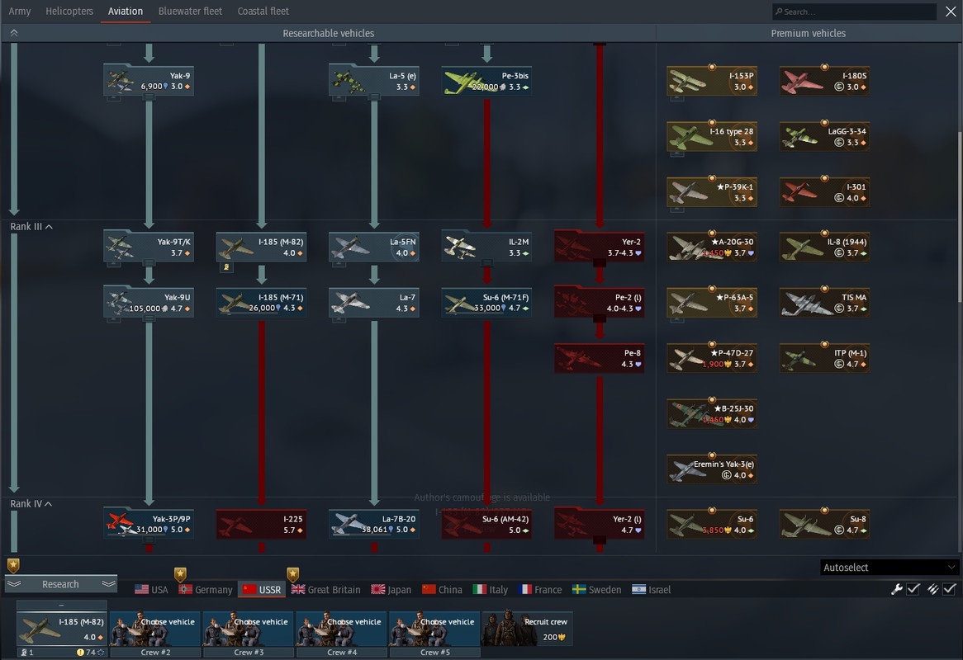Select the Yak-9U aircraft card
The width and height of the screenshot is (963, 660).
[x=149, y=303]
